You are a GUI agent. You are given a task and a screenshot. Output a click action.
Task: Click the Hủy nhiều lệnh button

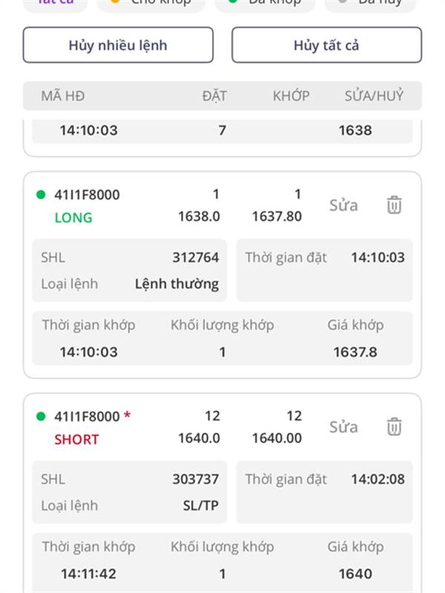point(118,45)
